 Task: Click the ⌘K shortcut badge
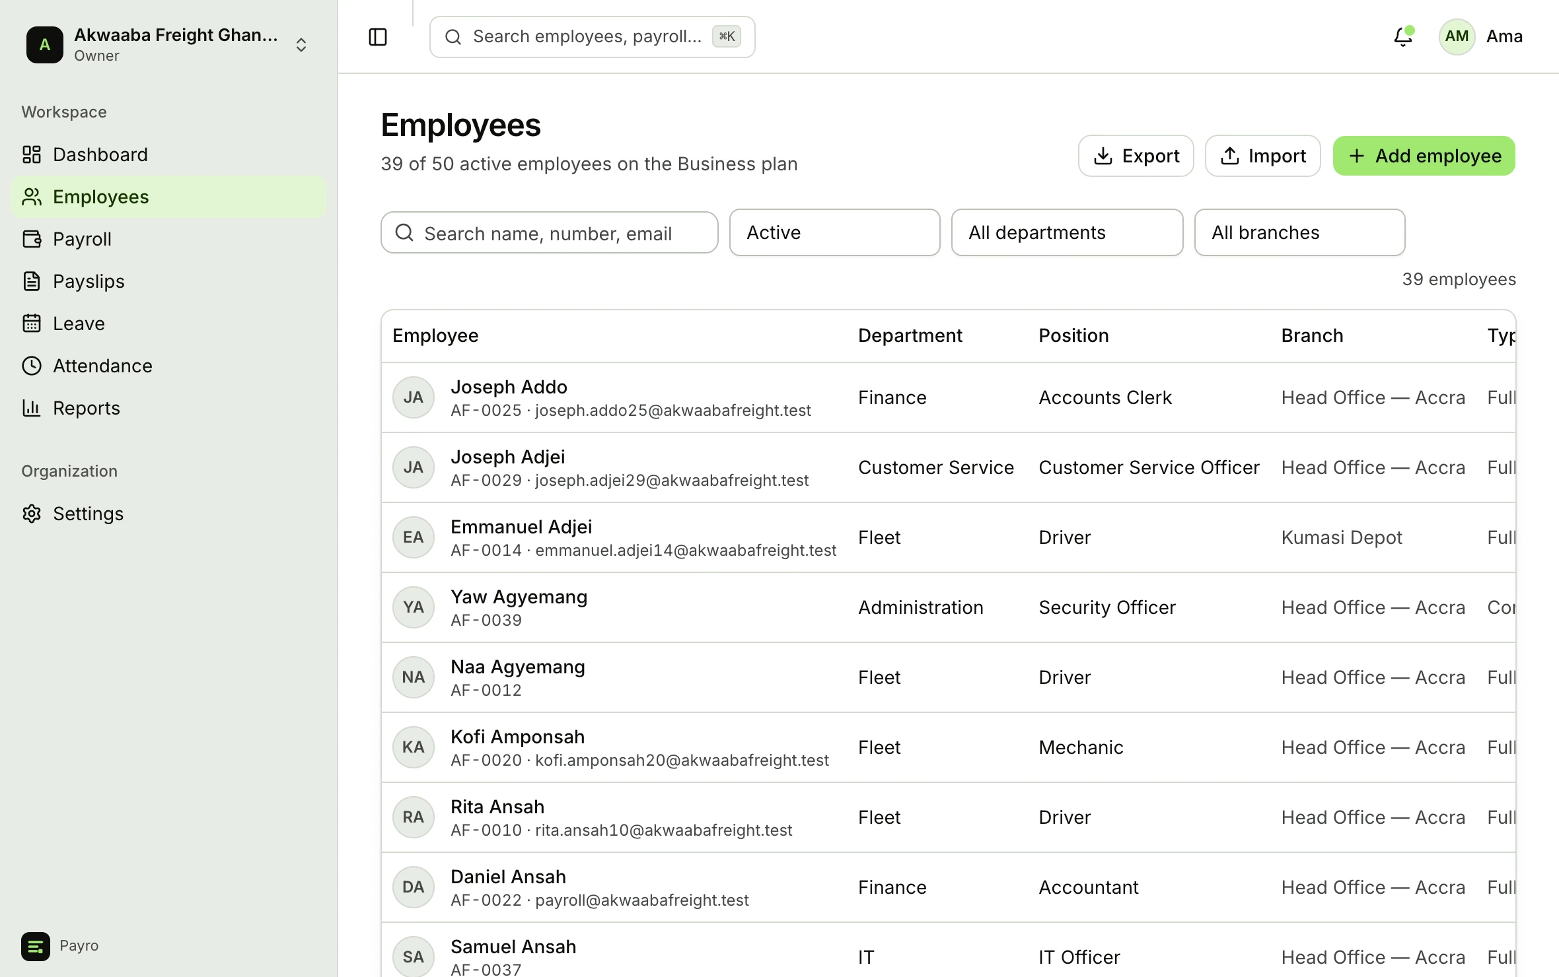click(x=726, y=36)
